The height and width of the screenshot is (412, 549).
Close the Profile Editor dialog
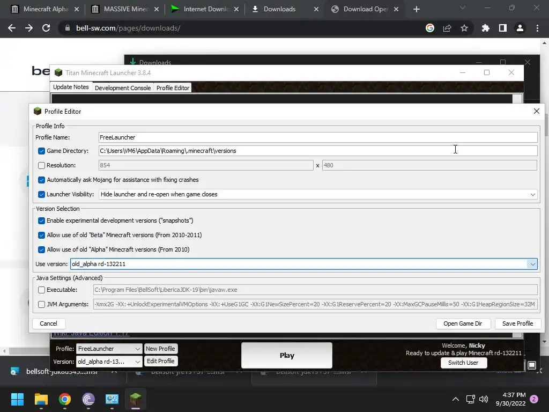coord(536,111)
